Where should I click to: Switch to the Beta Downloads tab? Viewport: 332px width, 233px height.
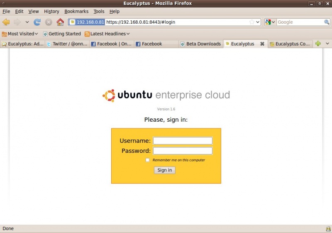click(201, 44)
